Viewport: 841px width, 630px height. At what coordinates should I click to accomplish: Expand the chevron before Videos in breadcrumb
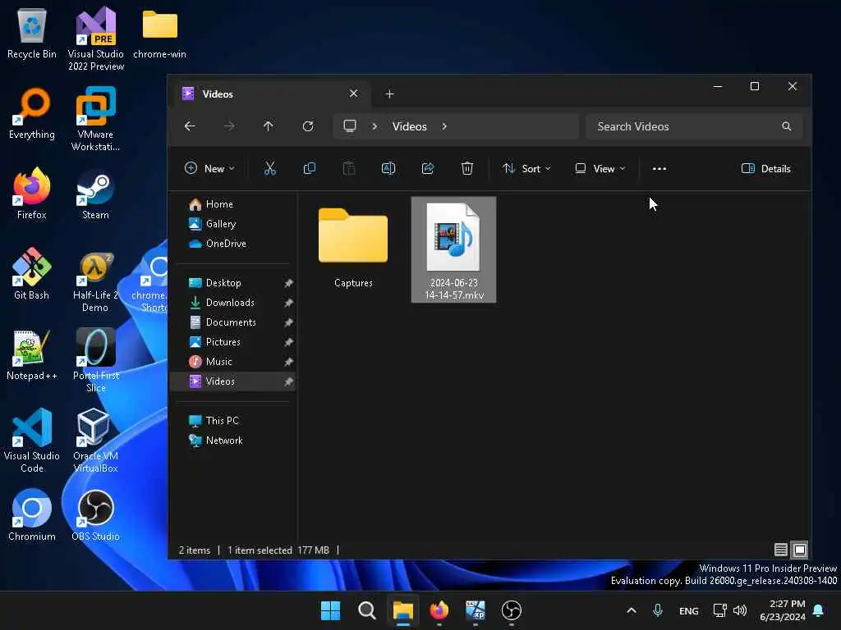tap(375, 126)
